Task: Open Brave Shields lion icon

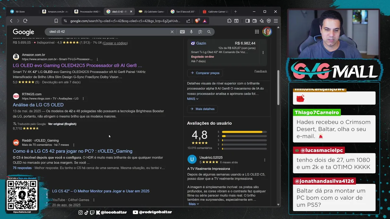Action: tap(197, 21)
